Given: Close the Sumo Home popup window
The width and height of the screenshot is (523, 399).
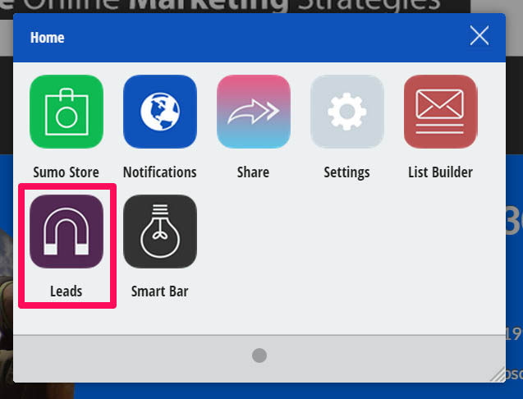Looking at the screenshot, I should (479, 35).
